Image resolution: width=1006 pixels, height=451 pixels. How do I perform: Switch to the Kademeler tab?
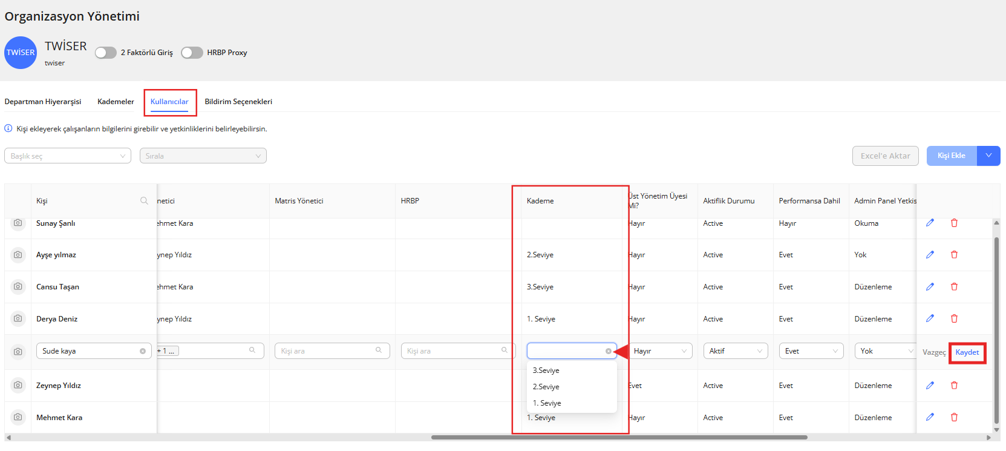click(x=116, y=102)
